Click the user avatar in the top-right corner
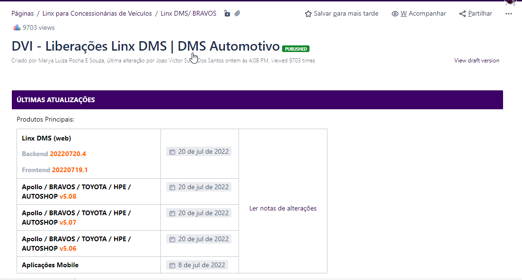Screen dimensions: 522x280 pos(510,2)
